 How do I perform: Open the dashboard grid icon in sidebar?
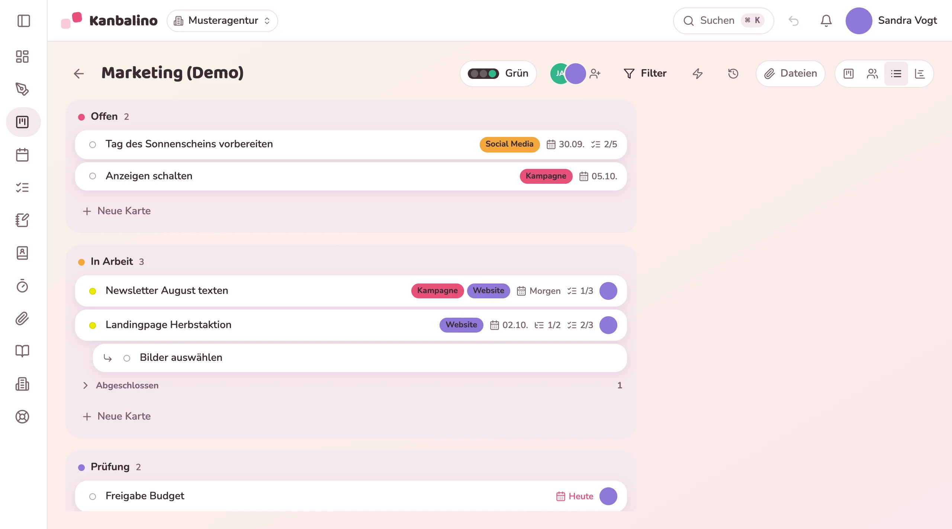pos(22,57)
